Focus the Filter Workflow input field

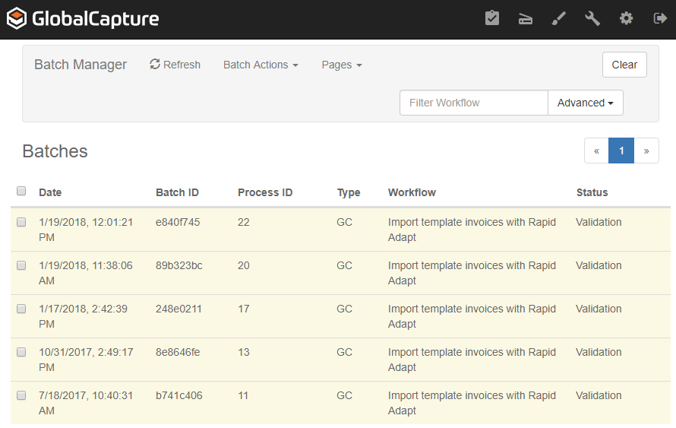pos(473,103)
